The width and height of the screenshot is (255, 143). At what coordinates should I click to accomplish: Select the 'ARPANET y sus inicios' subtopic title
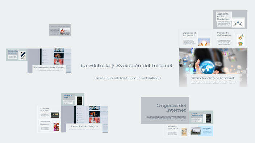tap(172, 127)
